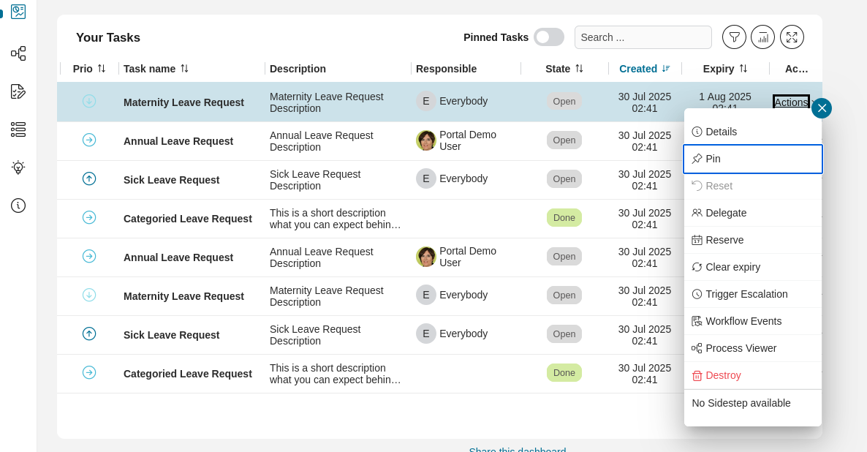This screenshot has height=452, width=867.
Task: Select the dashboard icon at the sidebar top
Action: tap(18, 12)
